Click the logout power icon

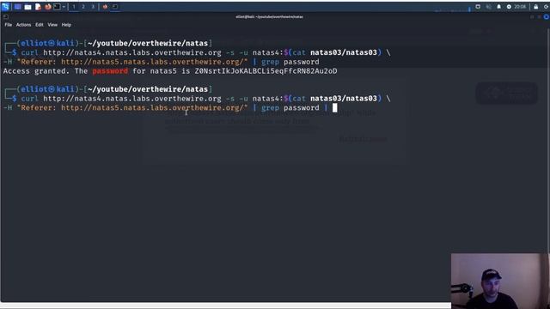tap(547, 7)
